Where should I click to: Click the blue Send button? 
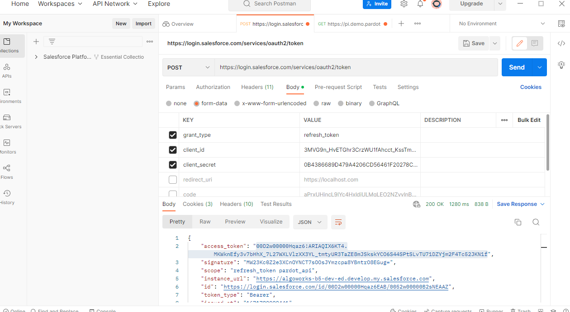(x=517, y=67)
